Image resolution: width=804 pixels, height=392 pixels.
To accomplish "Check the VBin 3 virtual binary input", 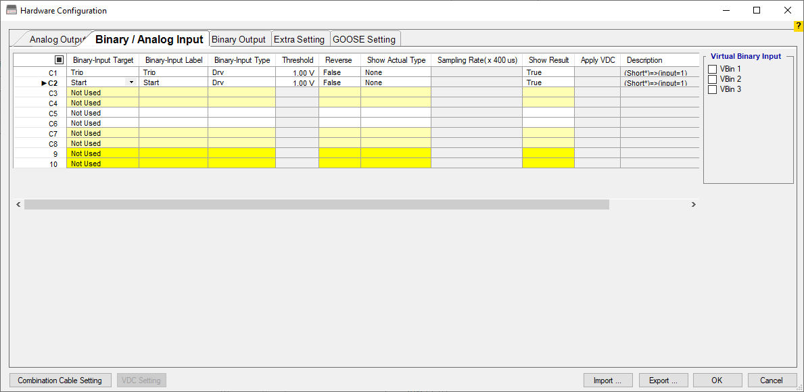I will (x=712, y=90).
